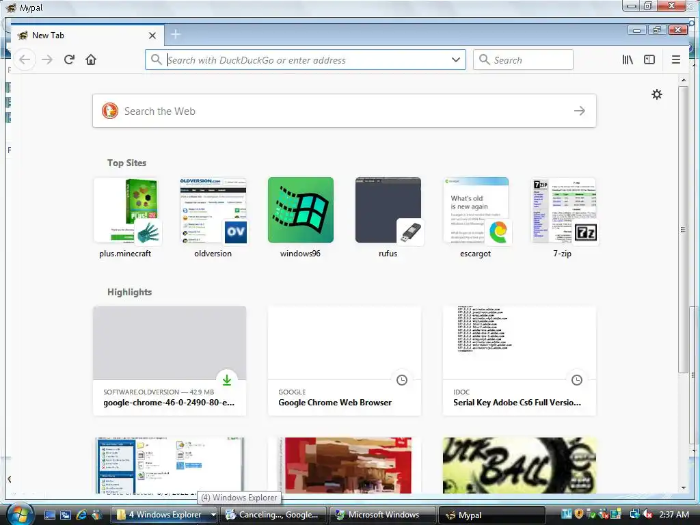The image size is (700, 525).
Task: Click the page vertical scrollbar thumb
Action: click(x=683, y=230)
